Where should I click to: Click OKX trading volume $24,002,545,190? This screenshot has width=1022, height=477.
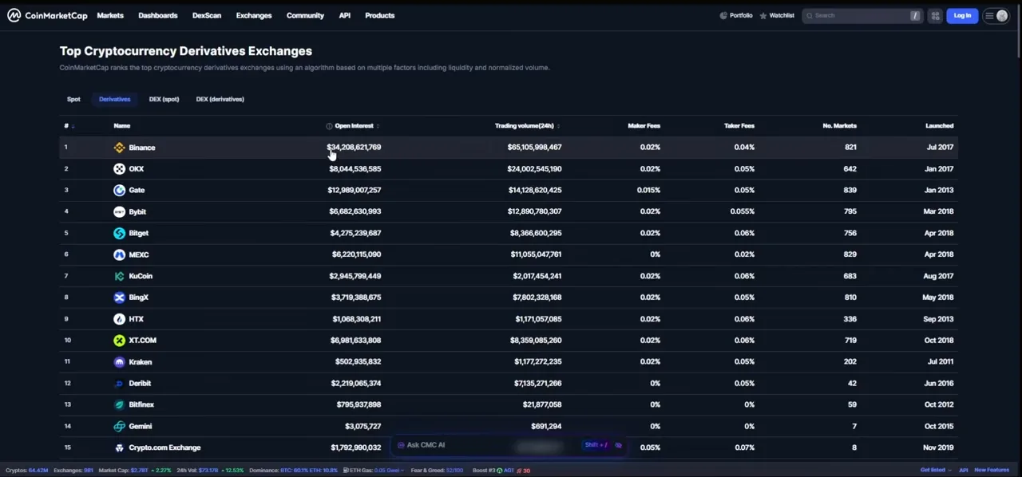534,169
